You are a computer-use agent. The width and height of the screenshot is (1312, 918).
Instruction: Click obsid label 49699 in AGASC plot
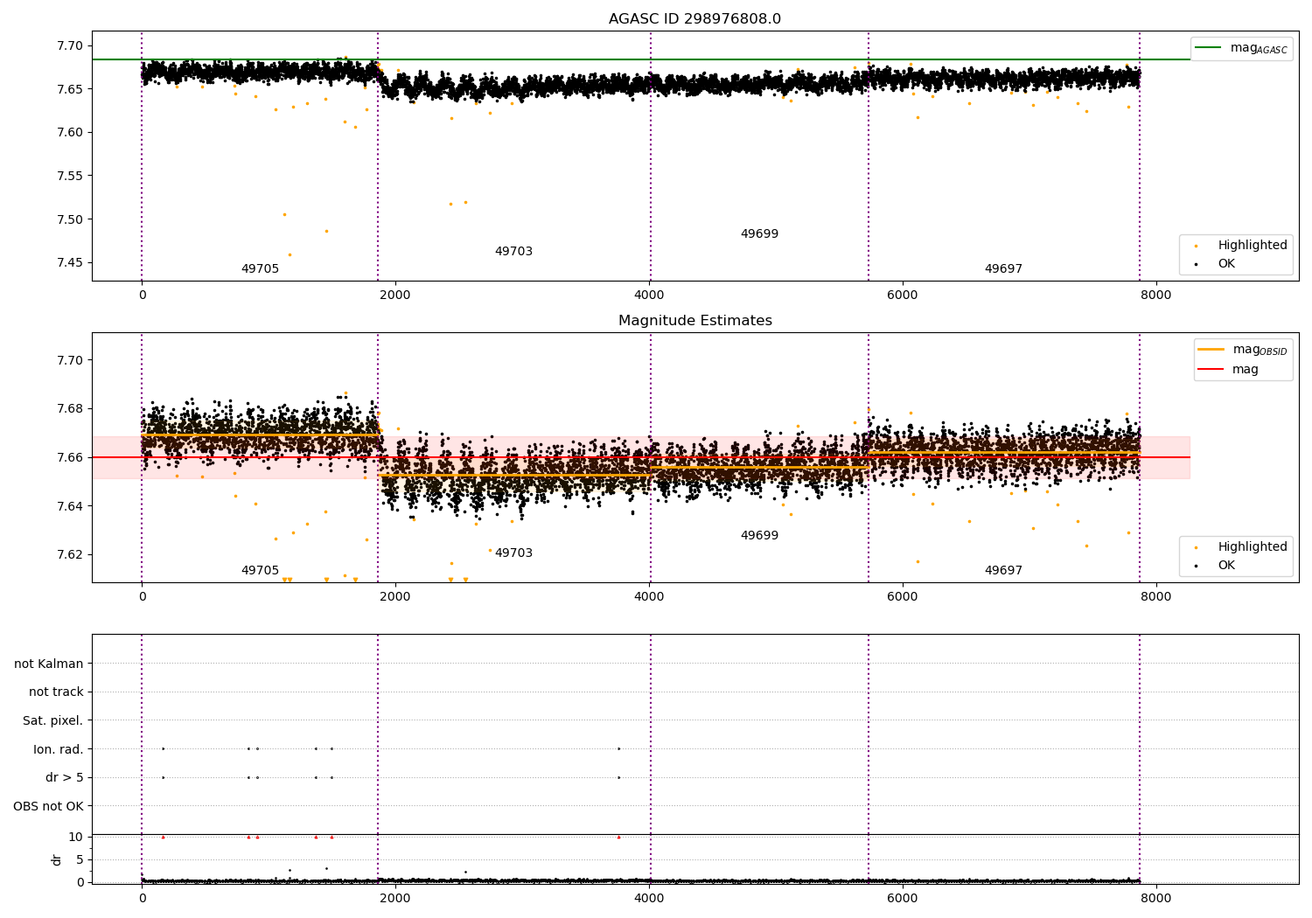point(759,234)
